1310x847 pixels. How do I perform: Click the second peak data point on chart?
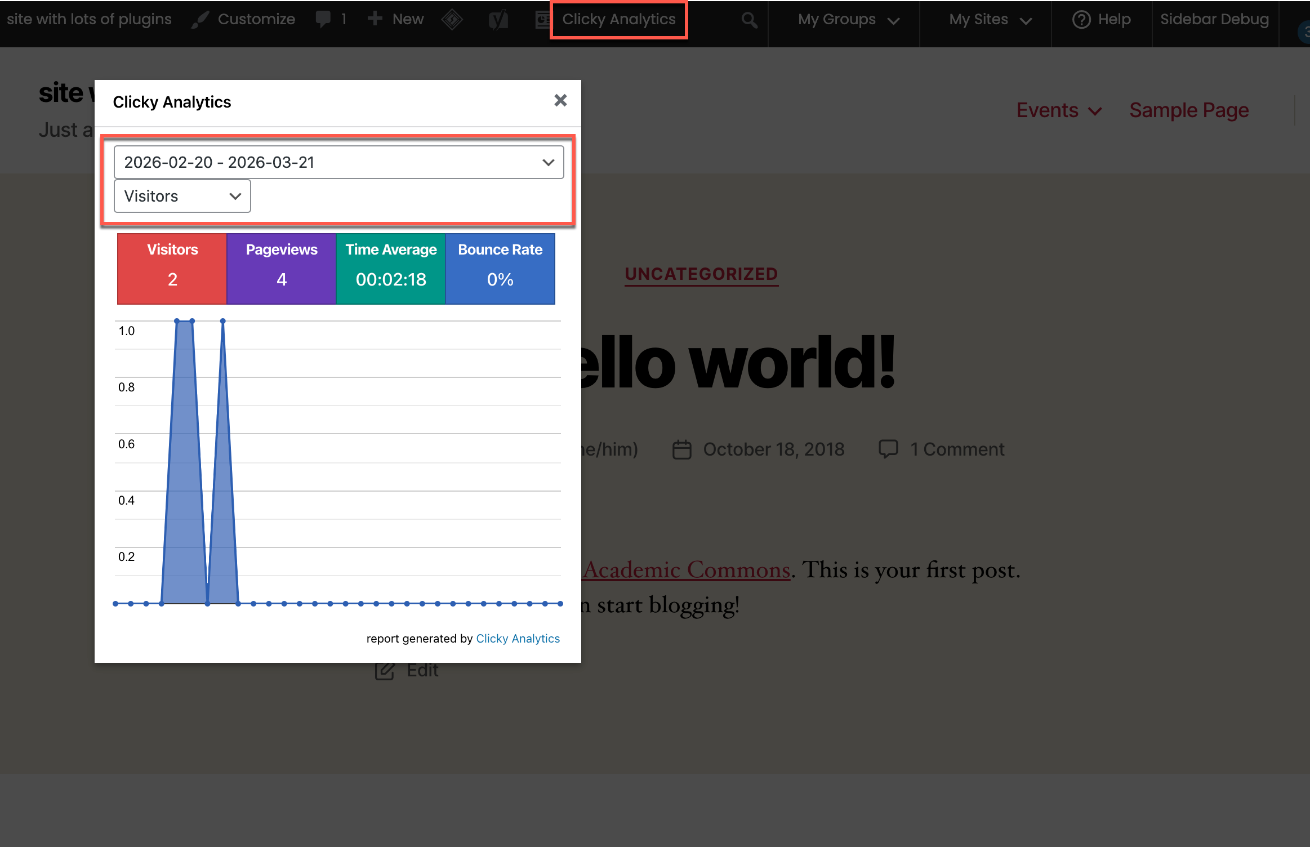(x=223, y=321)
